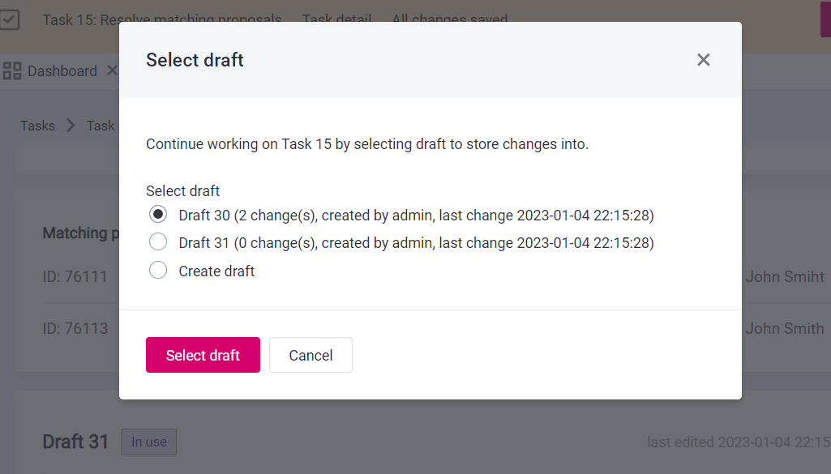Click the proposal row ID: 76111

point(75,277)
